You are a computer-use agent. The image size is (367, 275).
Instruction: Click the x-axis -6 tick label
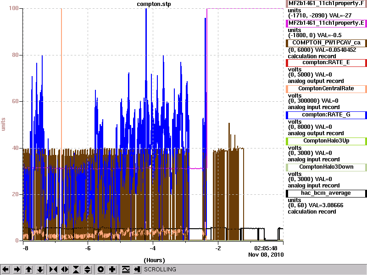[88, 248]
